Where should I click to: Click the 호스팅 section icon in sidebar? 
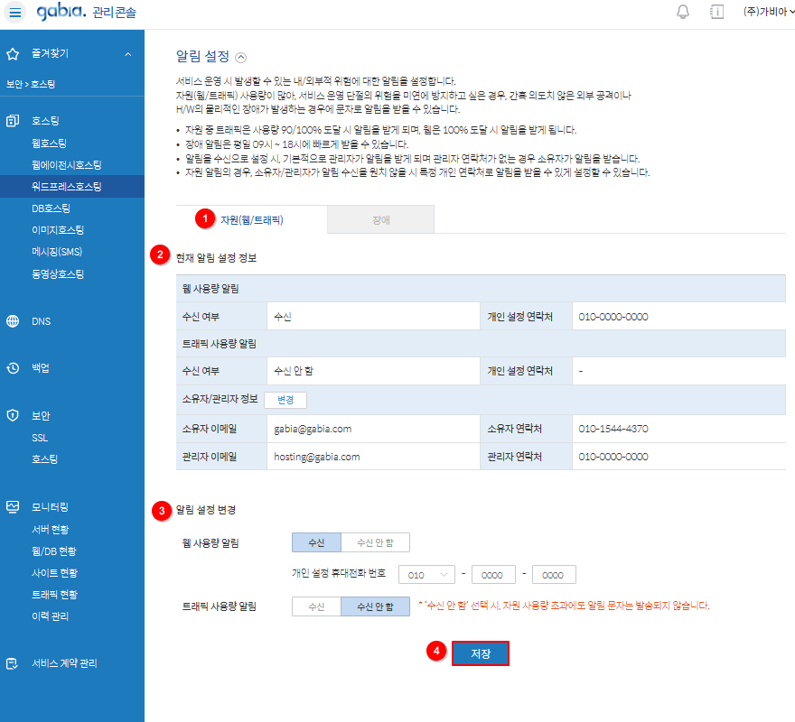click(x=13, y=120)
